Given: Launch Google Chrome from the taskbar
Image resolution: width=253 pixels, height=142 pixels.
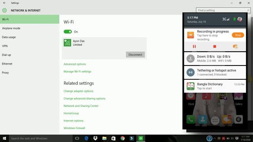Looking at the screenshot, I should point(123,138).
